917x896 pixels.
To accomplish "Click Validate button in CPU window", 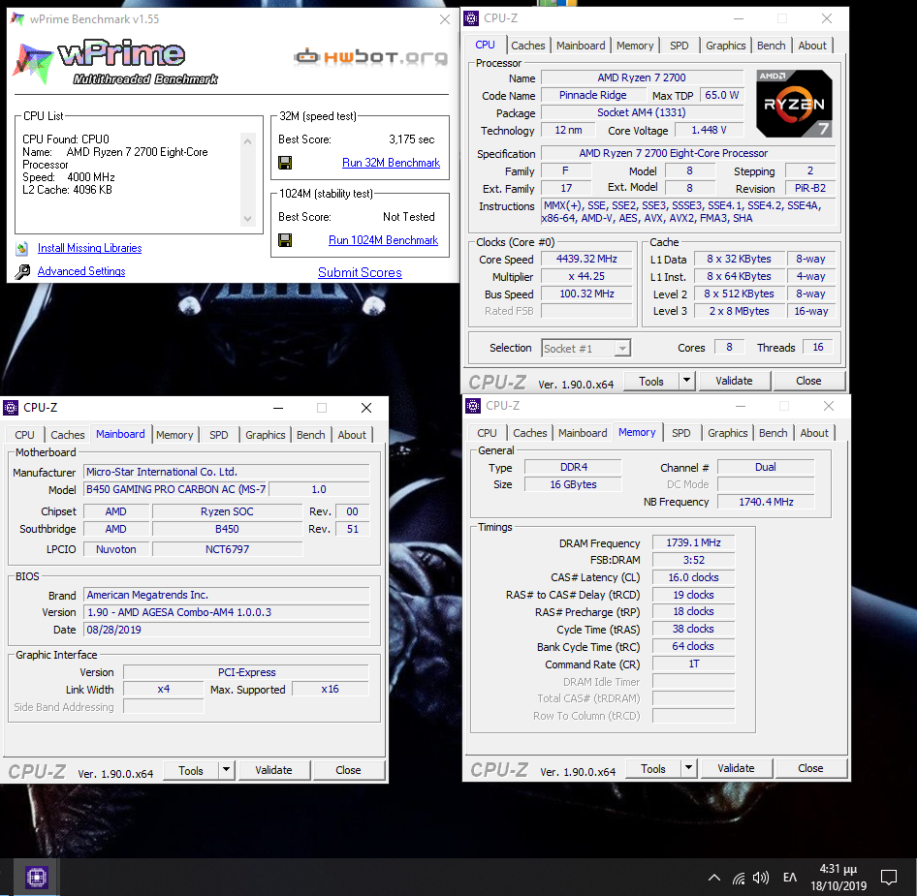I will [x=734, y=381].
